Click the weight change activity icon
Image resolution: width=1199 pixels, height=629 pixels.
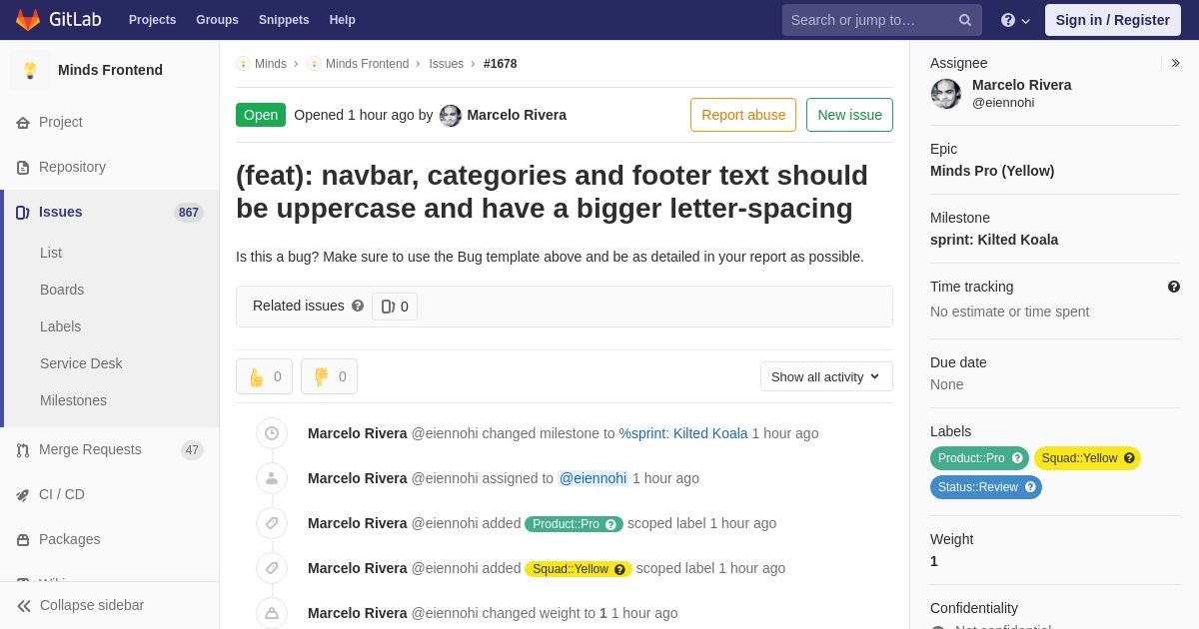272,613
